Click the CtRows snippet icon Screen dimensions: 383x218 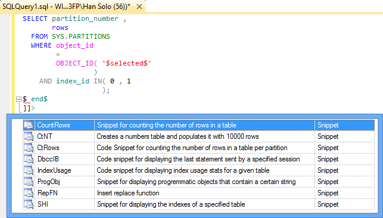coord(29,148)
